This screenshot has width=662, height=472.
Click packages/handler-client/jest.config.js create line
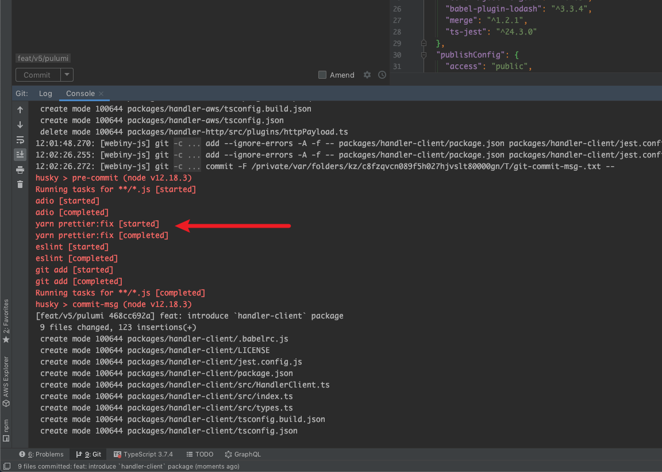click(171, 362)
